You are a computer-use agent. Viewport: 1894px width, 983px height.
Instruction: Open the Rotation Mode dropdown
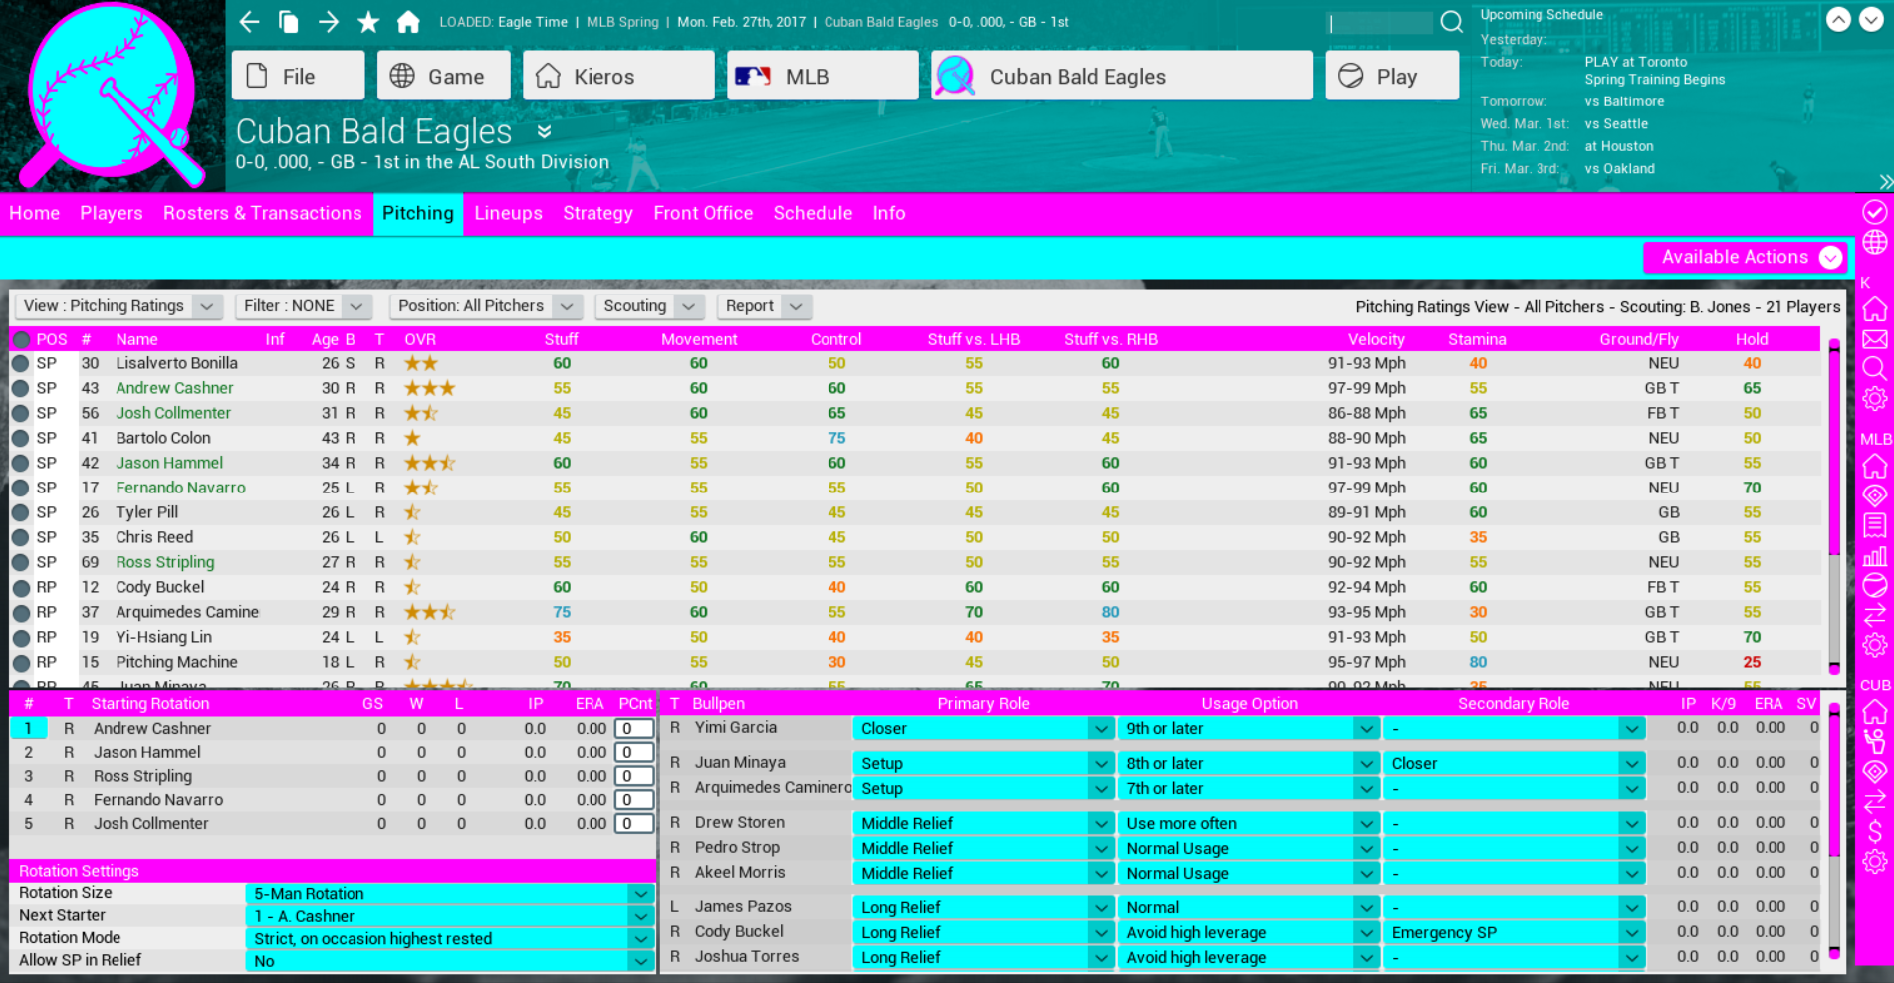tap(450, 939)
